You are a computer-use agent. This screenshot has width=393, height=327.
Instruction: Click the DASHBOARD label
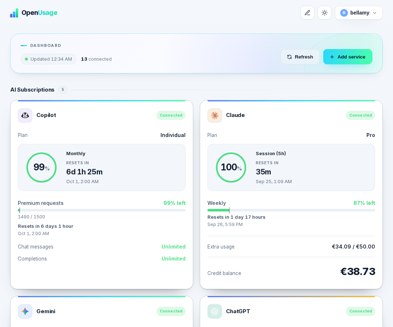click(45, 45)
